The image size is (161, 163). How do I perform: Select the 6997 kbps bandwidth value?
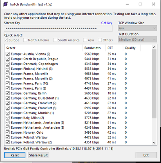point(92,108)
